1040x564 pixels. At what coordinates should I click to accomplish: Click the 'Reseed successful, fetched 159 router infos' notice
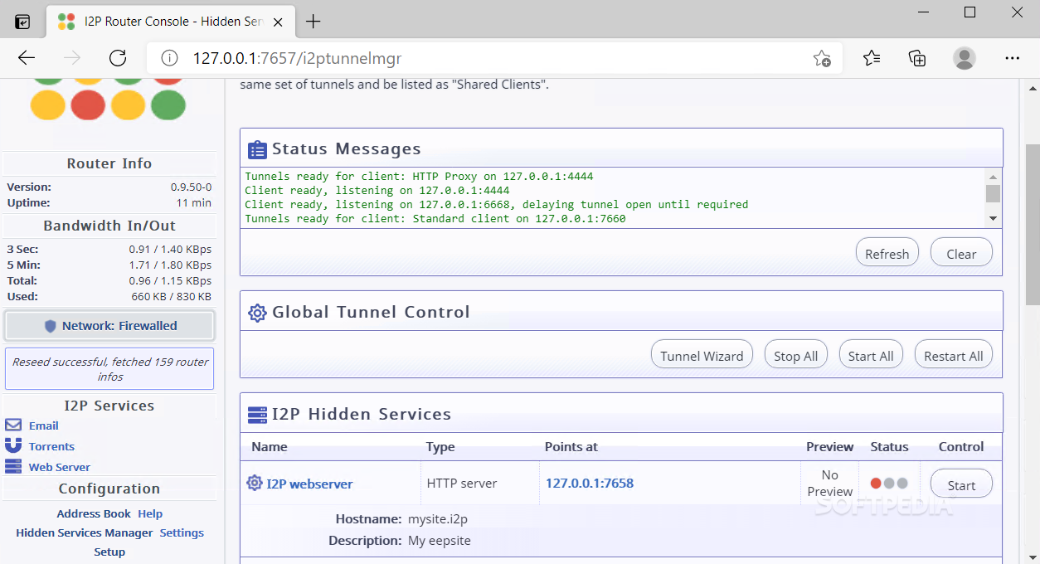(109, 369)
